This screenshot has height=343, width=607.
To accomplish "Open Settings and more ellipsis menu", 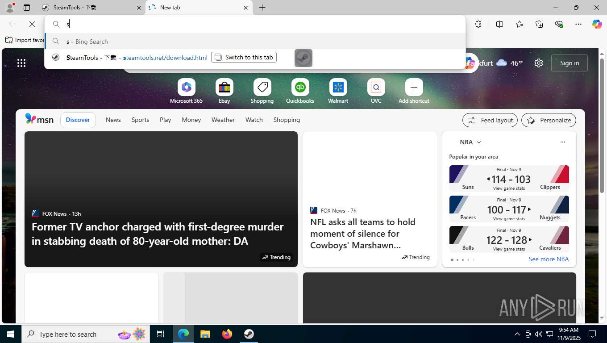I will pyautogui.click(x=578, y=24).
